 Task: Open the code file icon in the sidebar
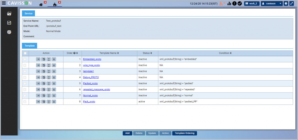[9, 23]
